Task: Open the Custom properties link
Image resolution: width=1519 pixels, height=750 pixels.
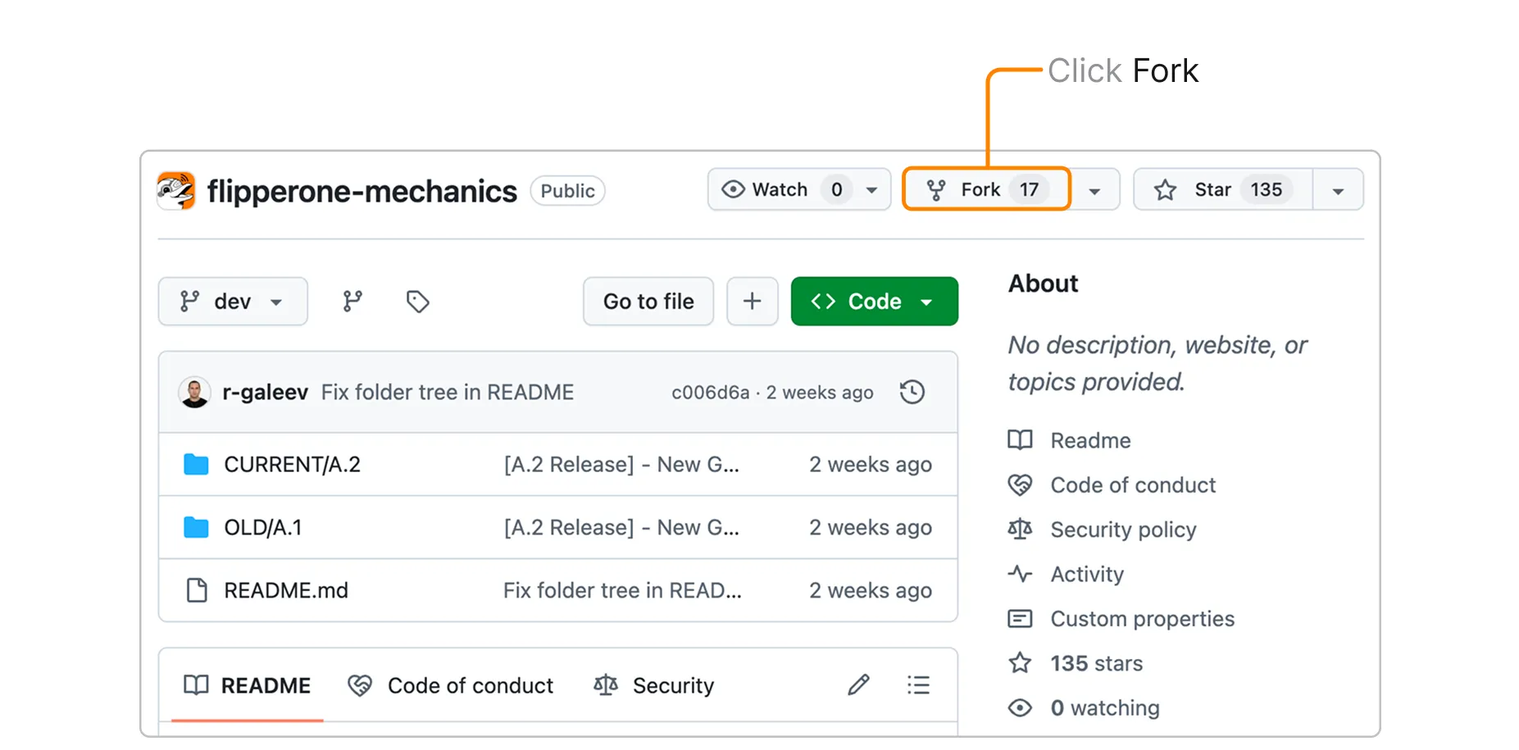Action: point(1121,619)
